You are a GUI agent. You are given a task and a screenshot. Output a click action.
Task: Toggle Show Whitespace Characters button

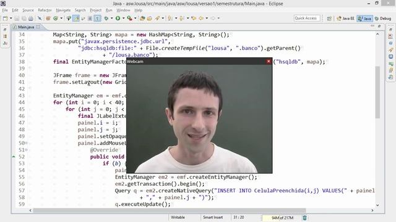(97, 18)
